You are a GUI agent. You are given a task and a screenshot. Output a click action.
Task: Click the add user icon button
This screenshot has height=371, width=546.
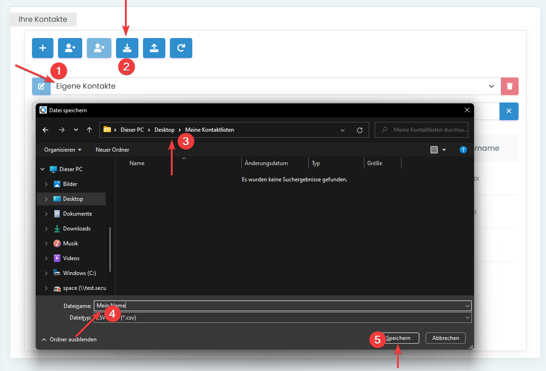(x=70, y=48)
